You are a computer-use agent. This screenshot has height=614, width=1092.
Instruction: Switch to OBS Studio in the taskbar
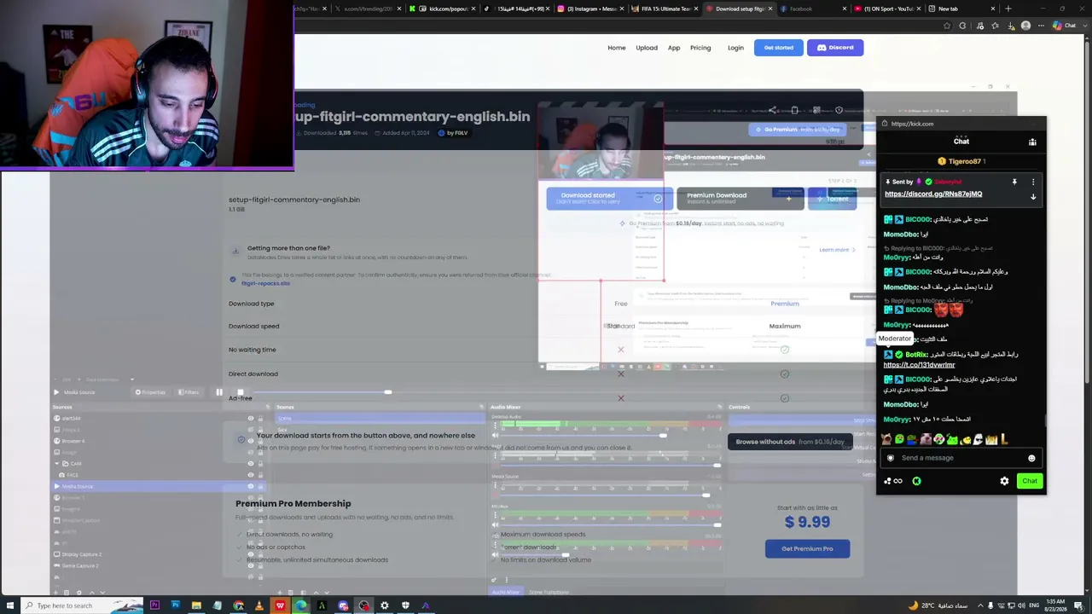coord(363,605)
